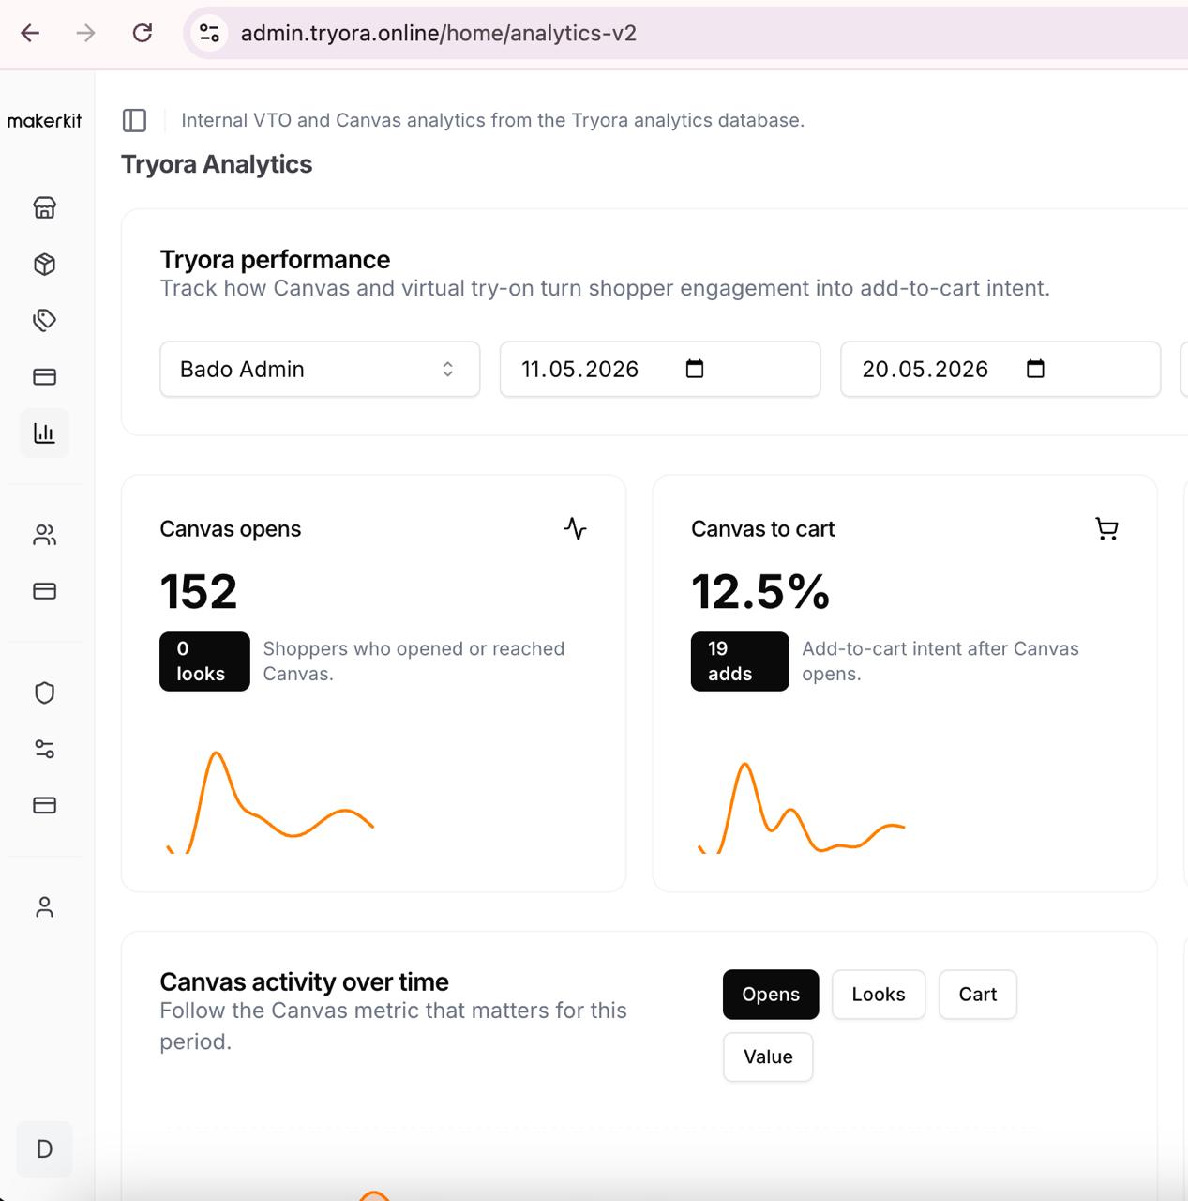The width and height of the screenshot is (1188, 1201).
Task: Expand the Bado Admin store dropdown
Action: [x=320, y=369]
